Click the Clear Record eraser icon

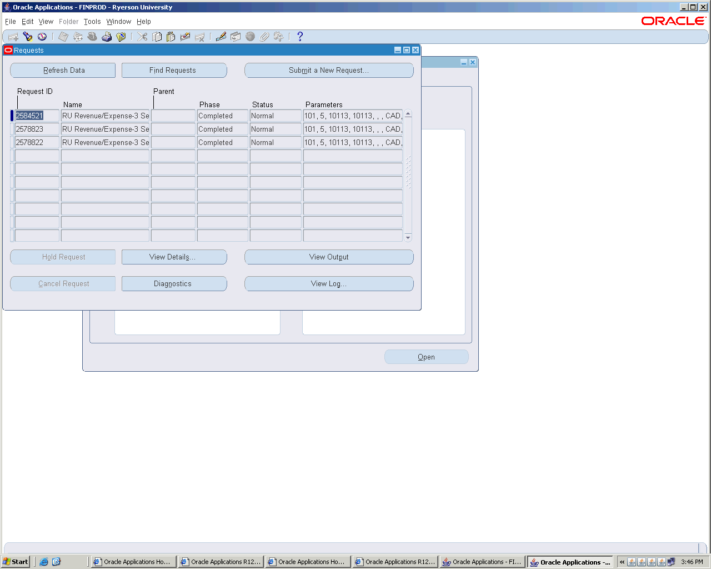pos(186,37)
